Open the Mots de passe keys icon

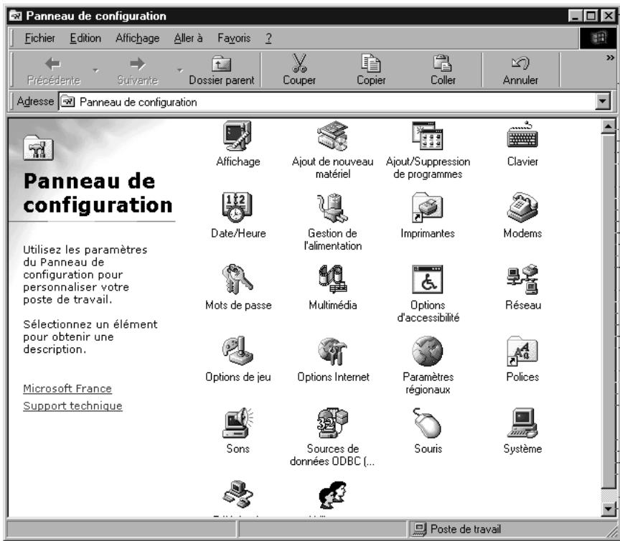click(x=238, y=279)
